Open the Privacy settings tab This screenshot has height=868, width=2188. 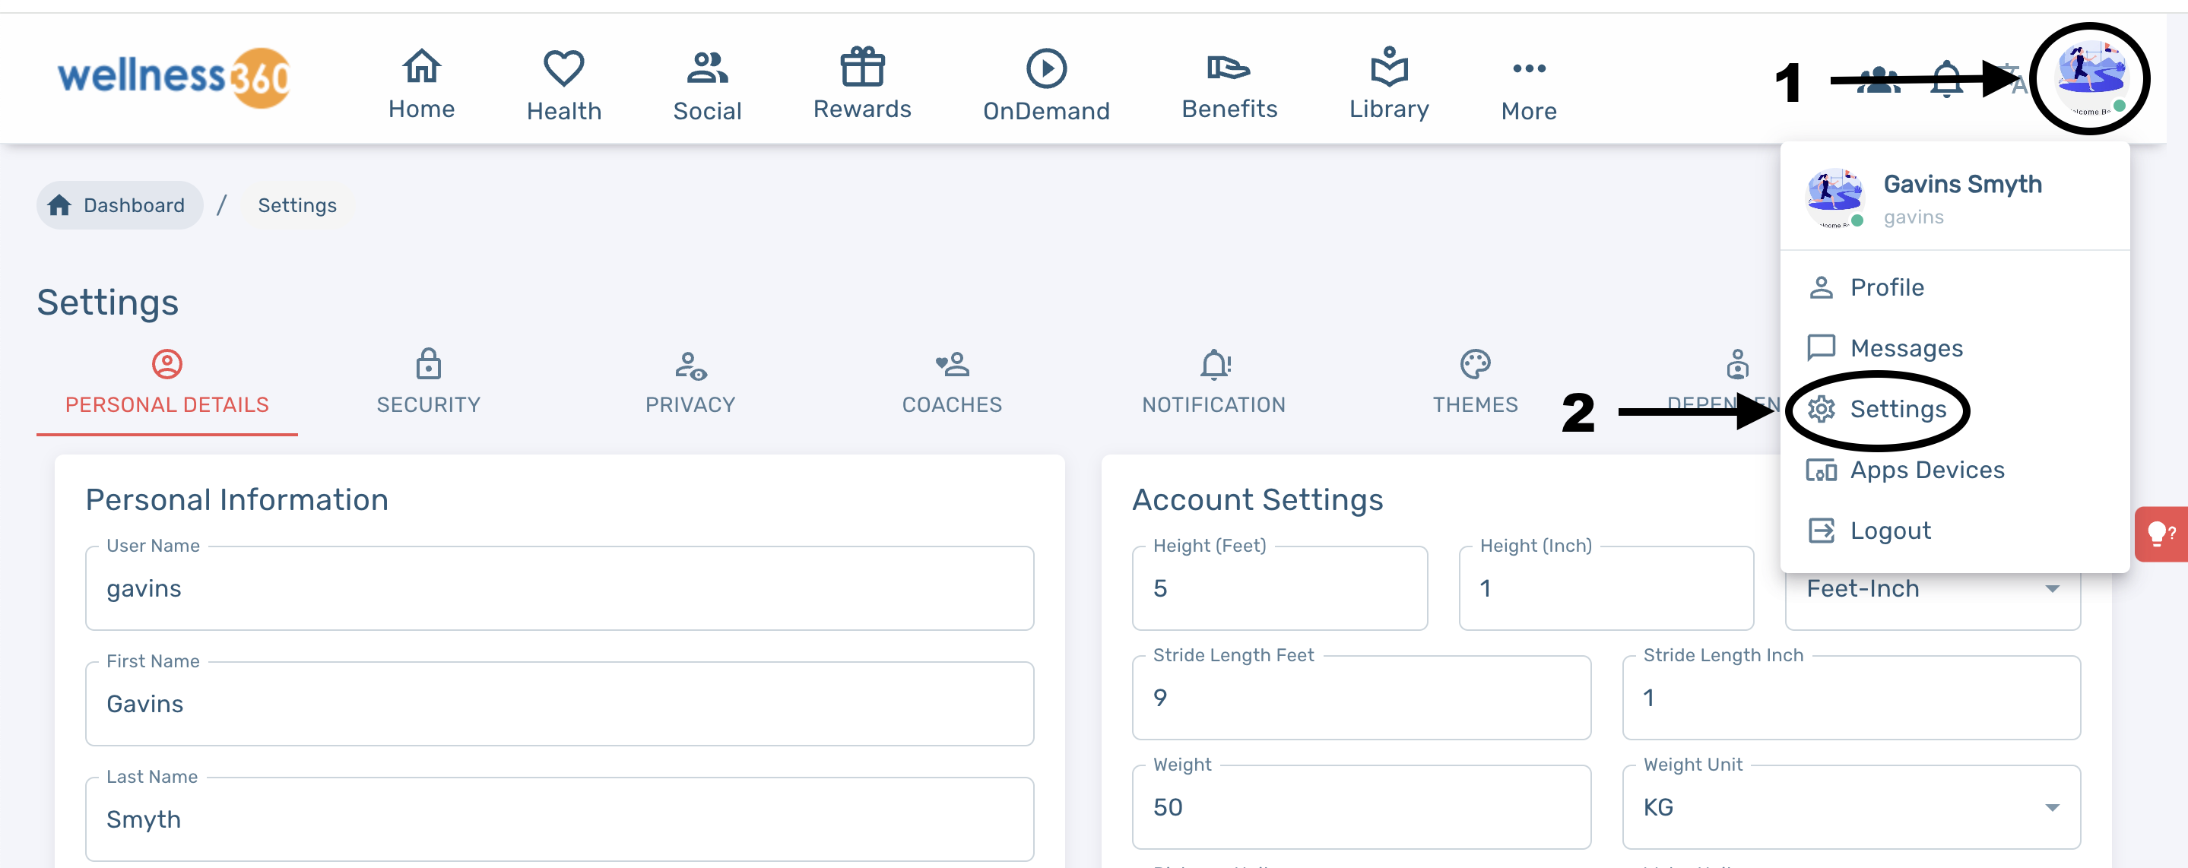click(x=690, y=384)
